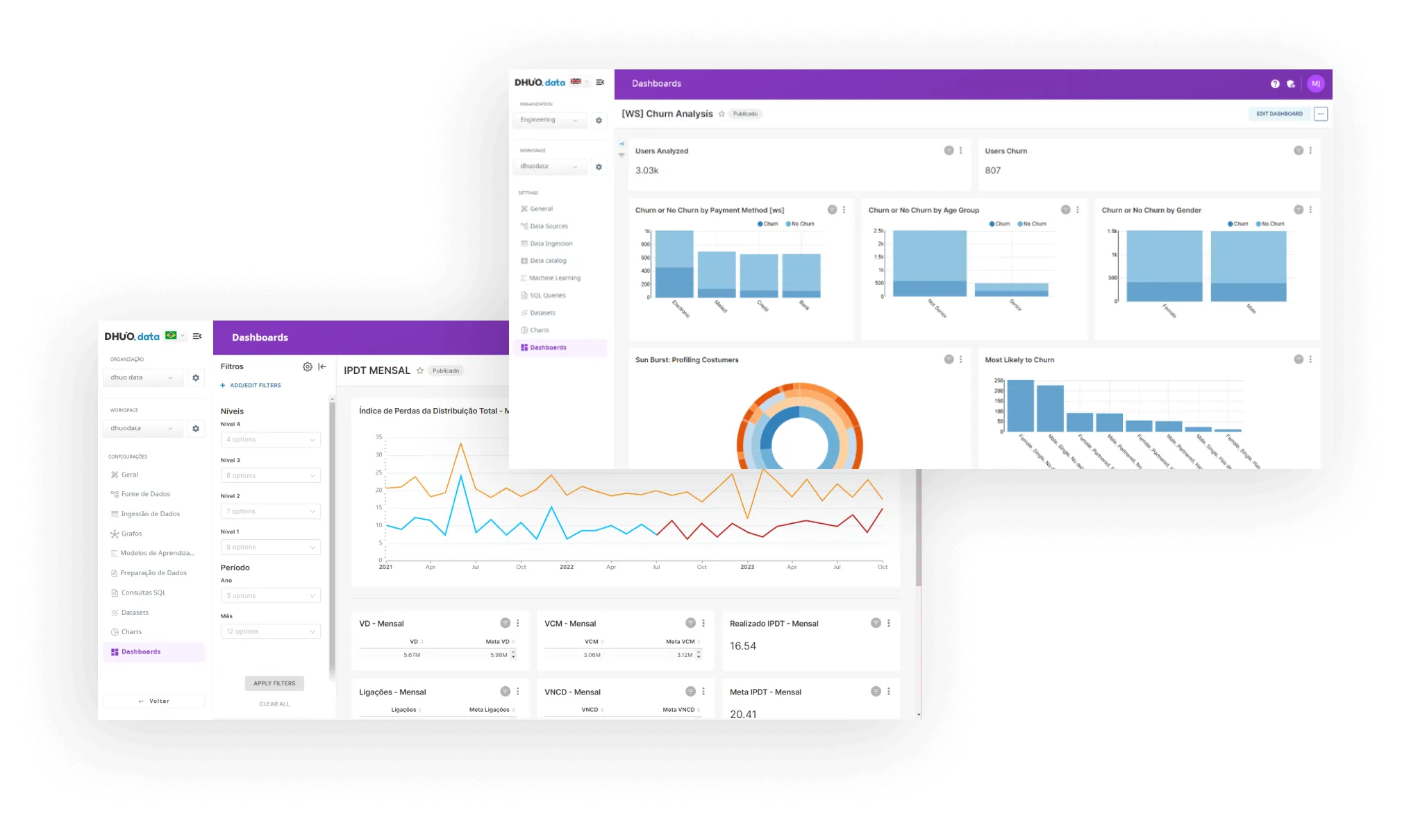This screenshot has width=1402, height=818.
Task: Expand the Nível 4 options dropdown
Action: point(271,439)
